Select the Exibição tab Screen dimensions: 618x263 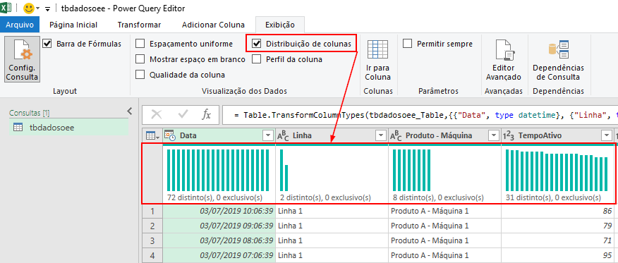tap(280, 25)
